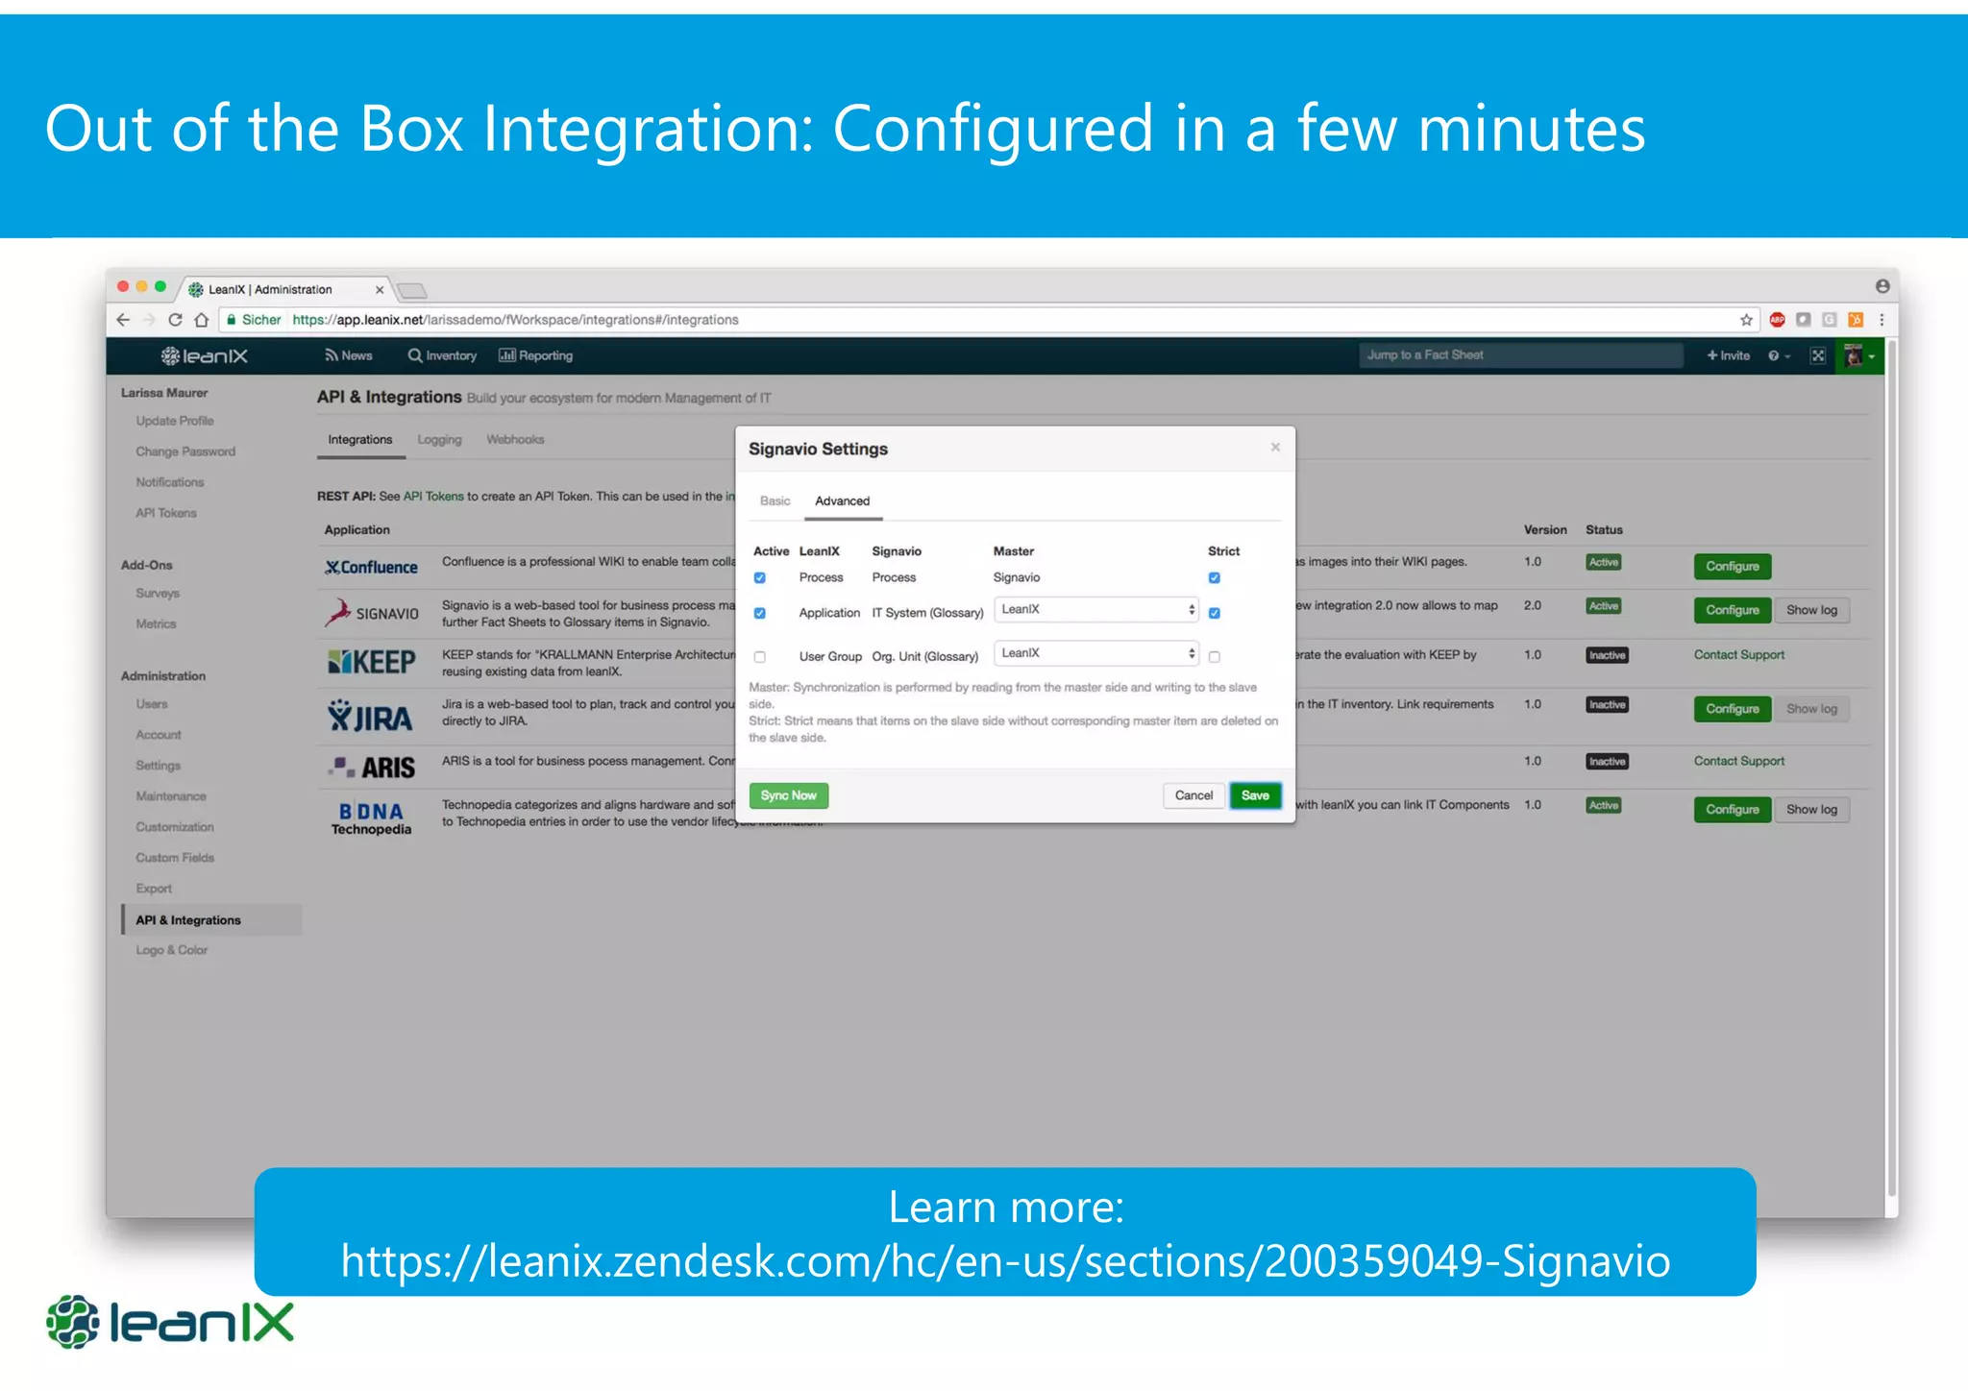Open a new browser tab
The image size is (1968, 1391).
[x=412, y=290]
